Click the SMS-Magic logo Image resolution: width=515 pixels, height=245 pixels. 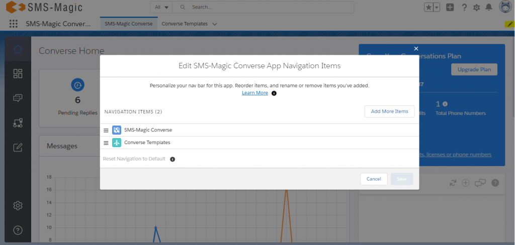point(44,7)
